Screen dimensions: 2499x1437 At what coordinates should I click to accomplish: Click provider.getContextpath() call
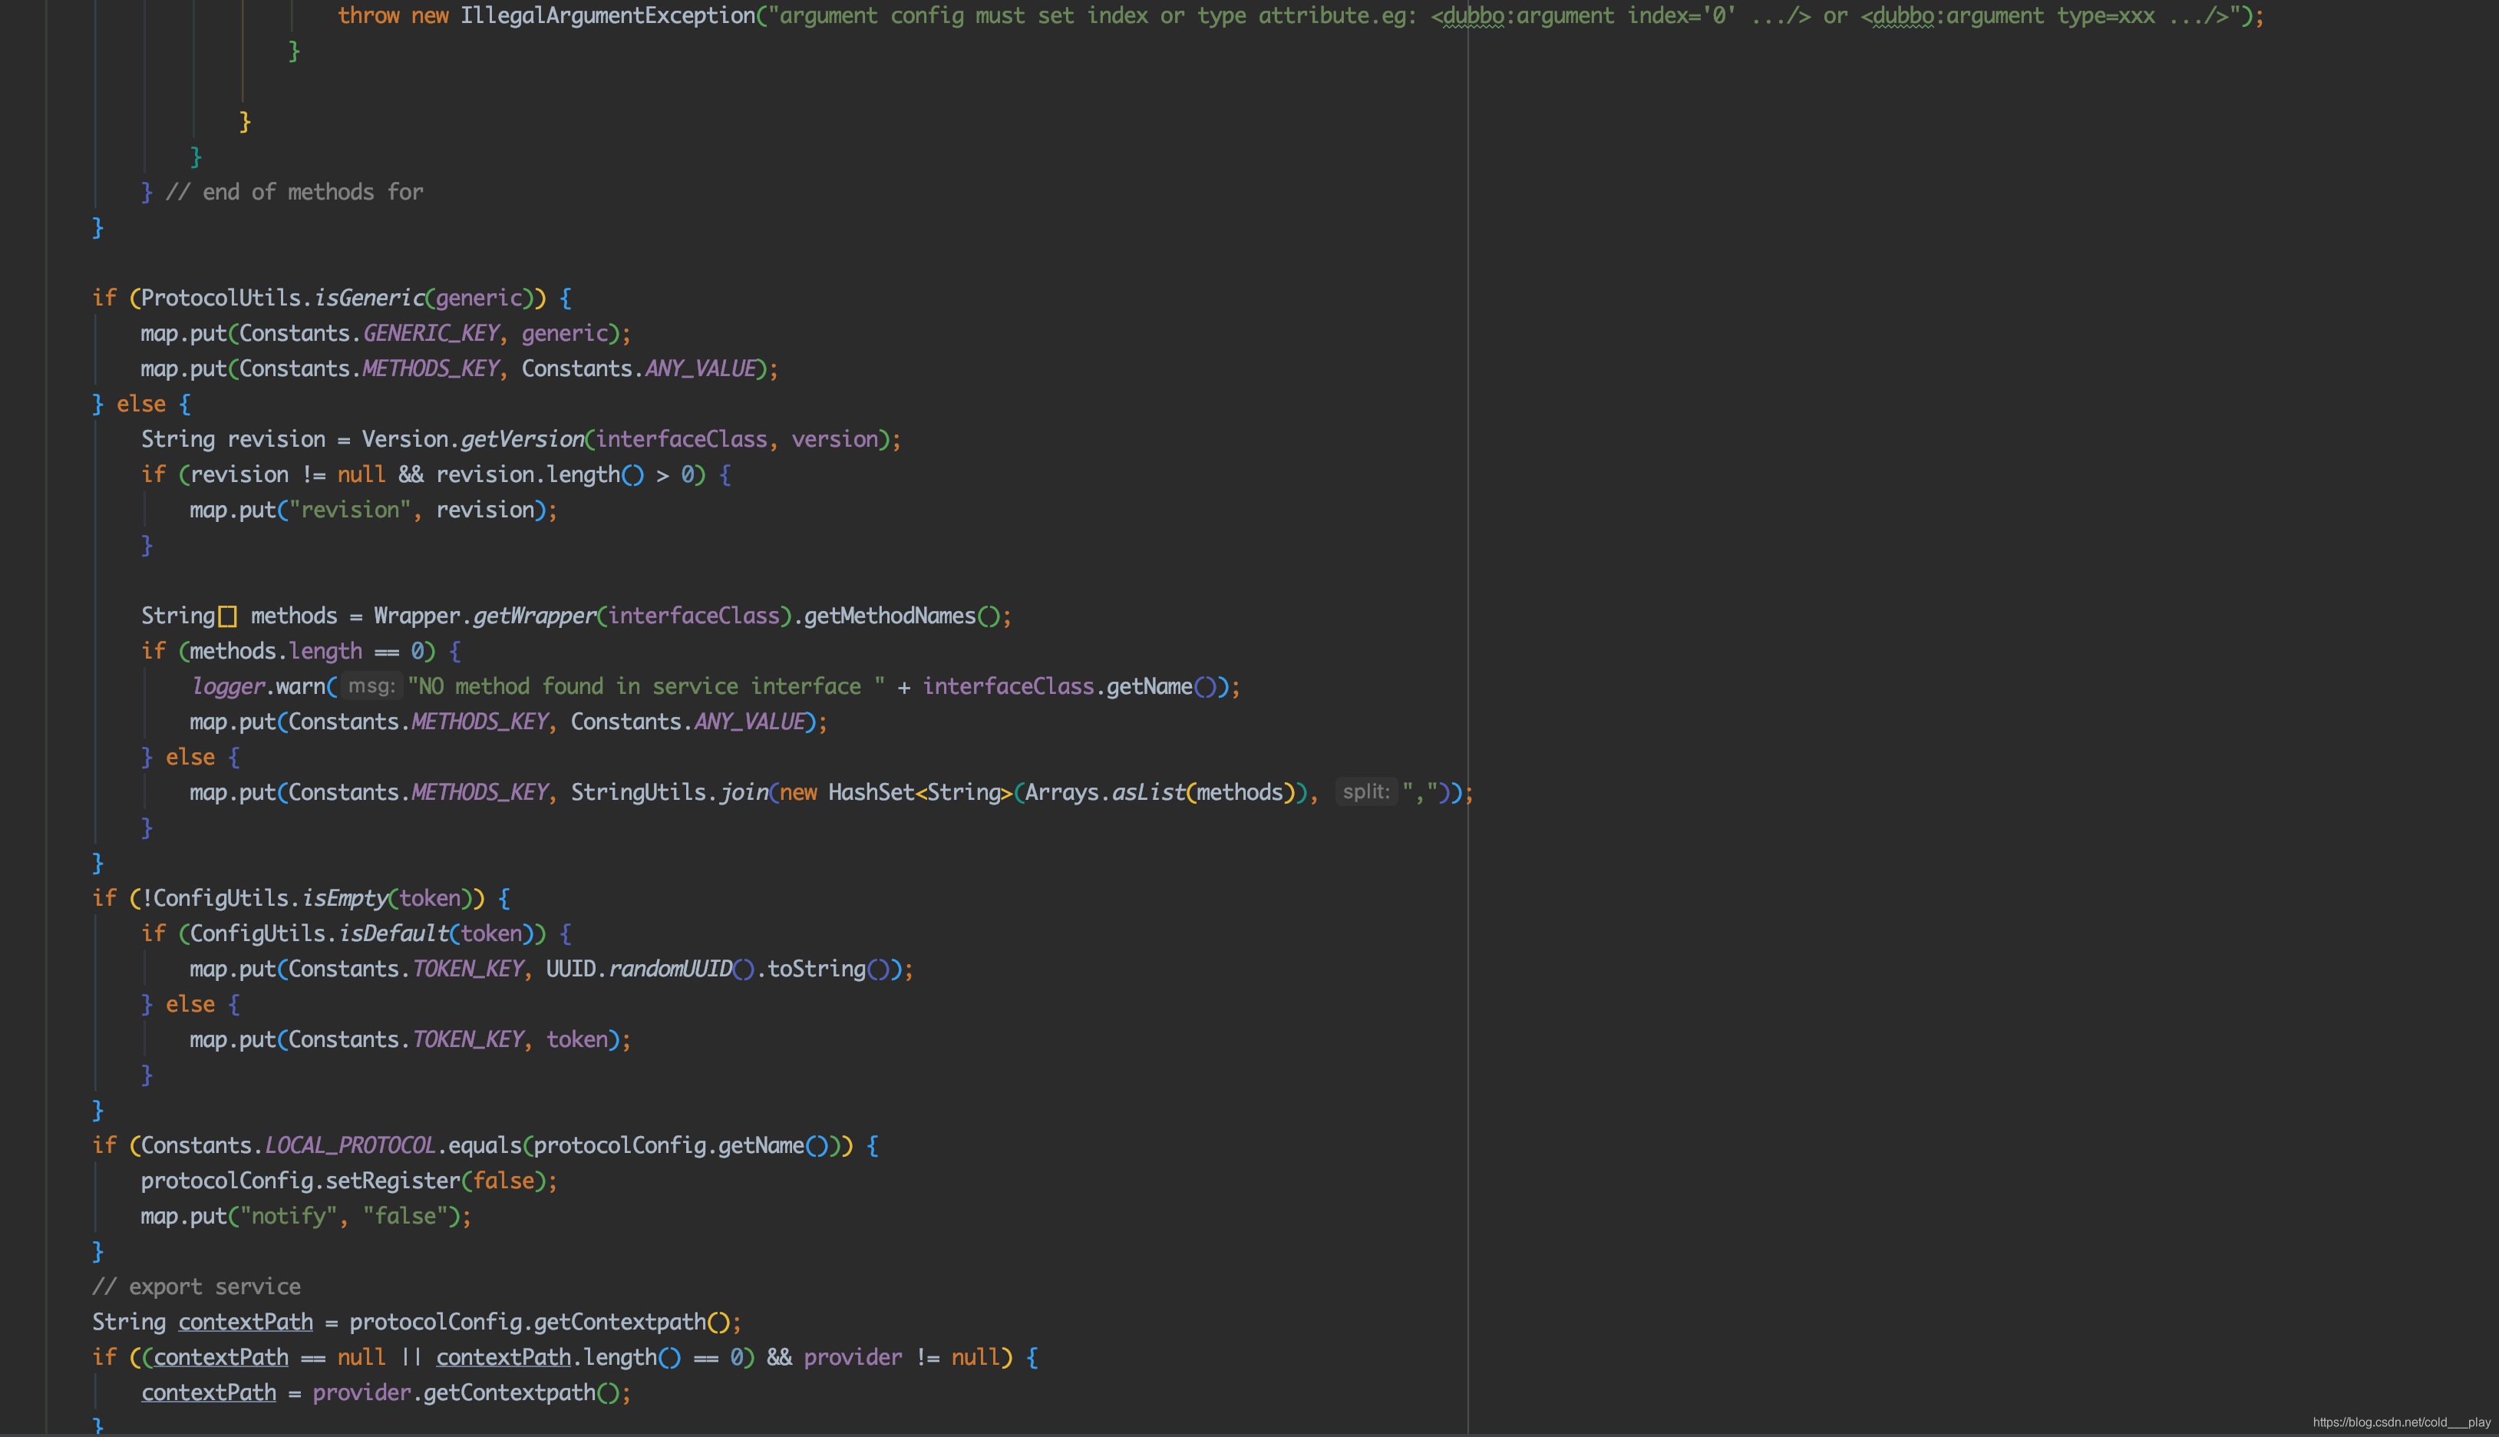coord(467,1392)
